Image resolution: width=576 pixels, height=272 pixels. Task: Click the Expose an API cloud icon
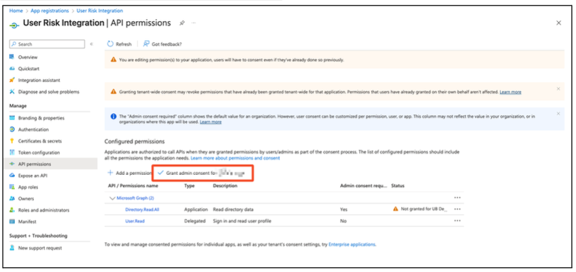[12, 175]
